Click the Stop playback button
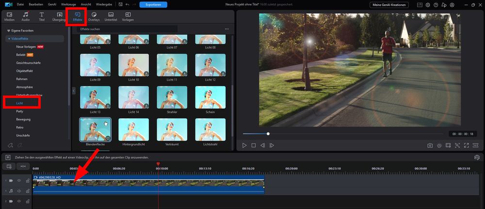Screen dimensions: 485x209 254,145
